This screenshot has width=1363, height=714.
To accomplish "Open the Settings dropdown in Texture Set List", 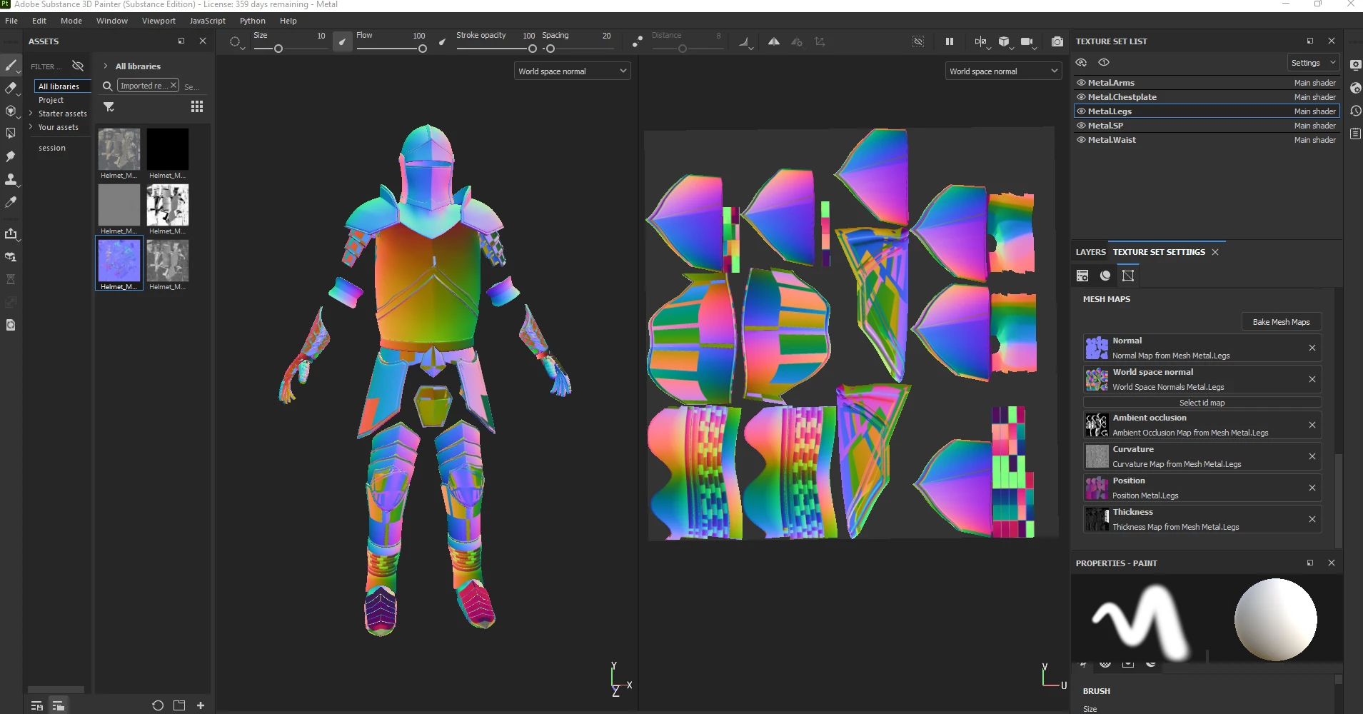I will [x=1313, y=63].
